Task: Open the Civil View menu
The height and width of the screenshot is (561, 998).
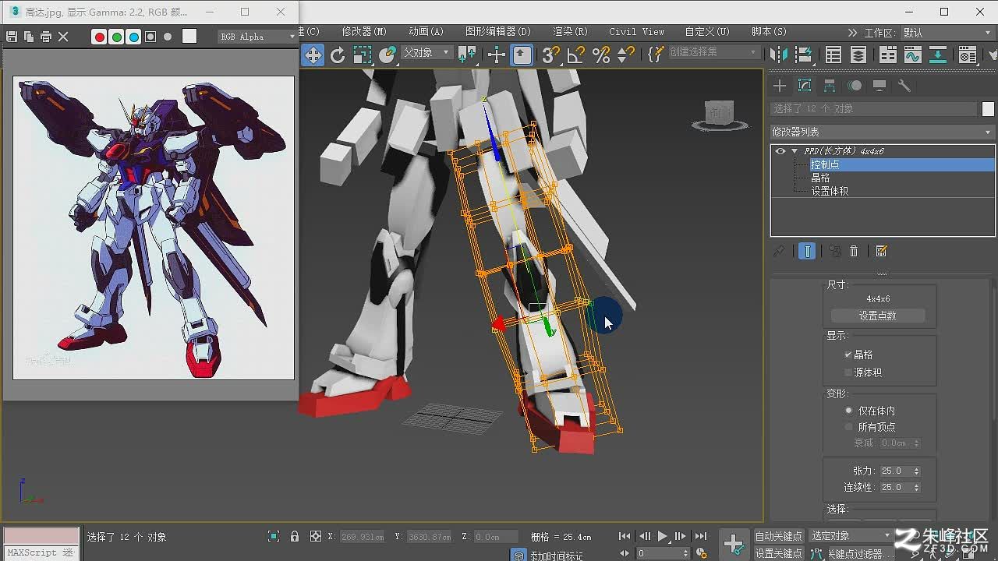Action: coord(637,31)
